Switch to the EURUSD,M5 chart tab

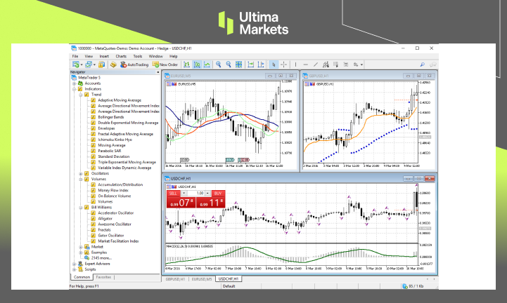202,279
